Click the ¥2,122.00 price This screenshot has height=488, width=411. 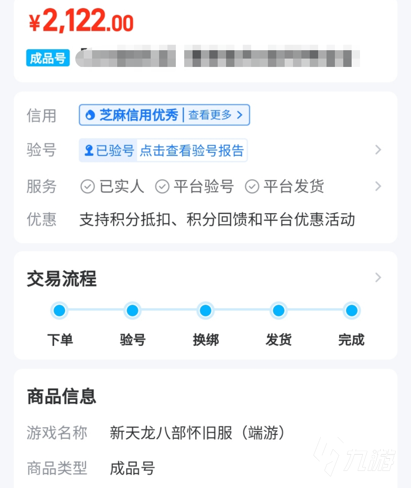pos(81,21)
